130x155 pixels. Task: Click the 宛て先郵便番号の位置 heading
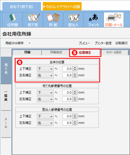[57, 86]
